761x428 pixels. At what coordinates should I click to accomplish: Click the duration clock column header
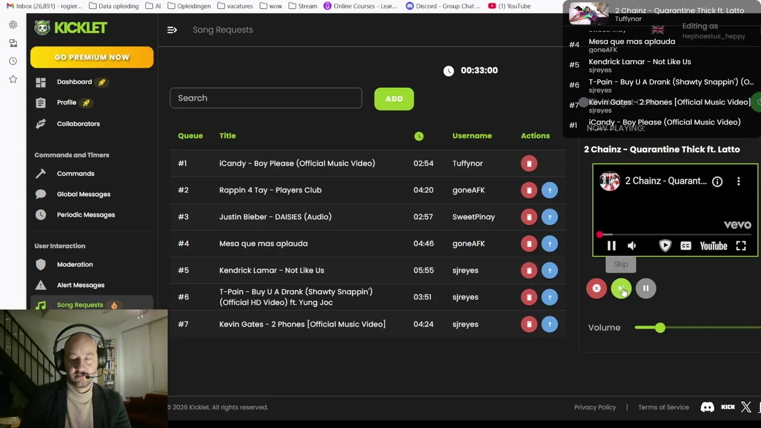419,136
